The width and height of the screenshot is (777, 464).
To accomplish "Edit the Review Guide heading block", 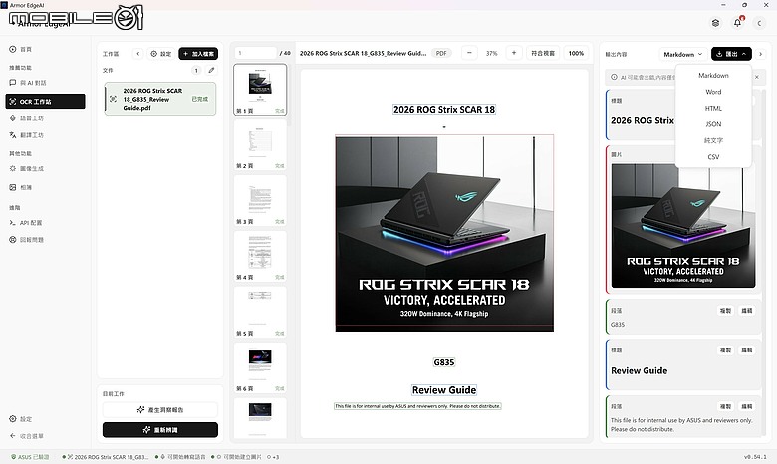I will (x=746, y=350).
